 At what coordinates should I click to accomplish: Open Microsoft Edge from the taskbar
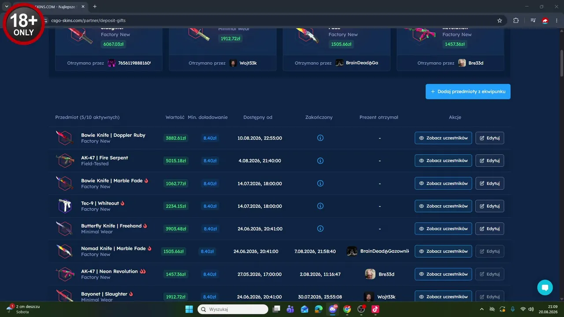pyautogui.click(x=319, y=309)
